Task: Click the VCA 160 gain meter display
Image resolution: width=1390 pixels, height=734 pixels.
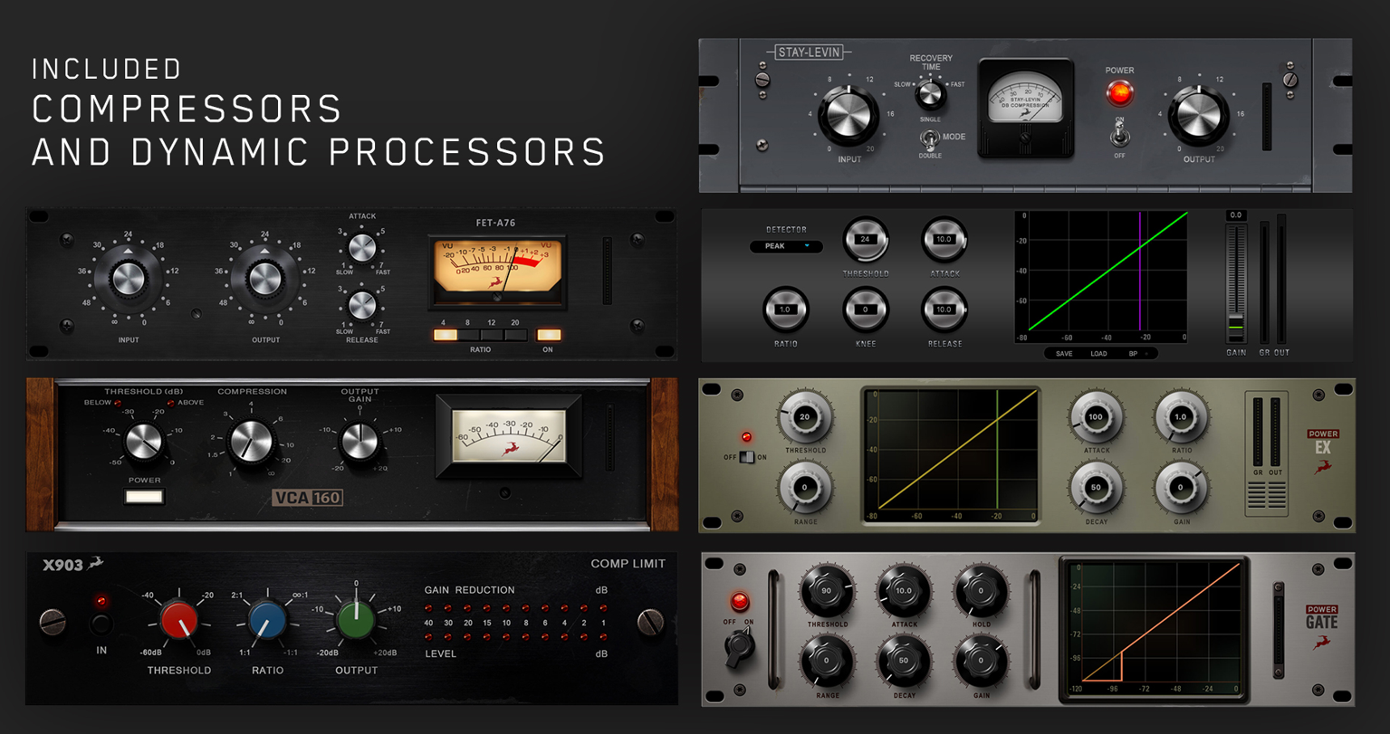Action: tap(508, 435)
